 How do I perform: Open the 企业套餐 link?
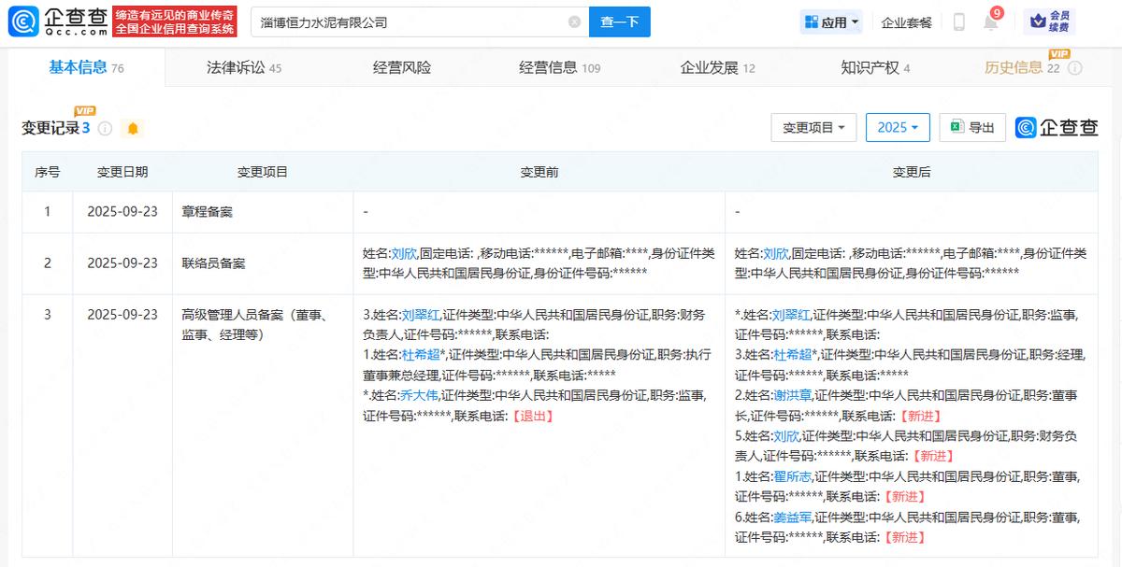point(906,22)
